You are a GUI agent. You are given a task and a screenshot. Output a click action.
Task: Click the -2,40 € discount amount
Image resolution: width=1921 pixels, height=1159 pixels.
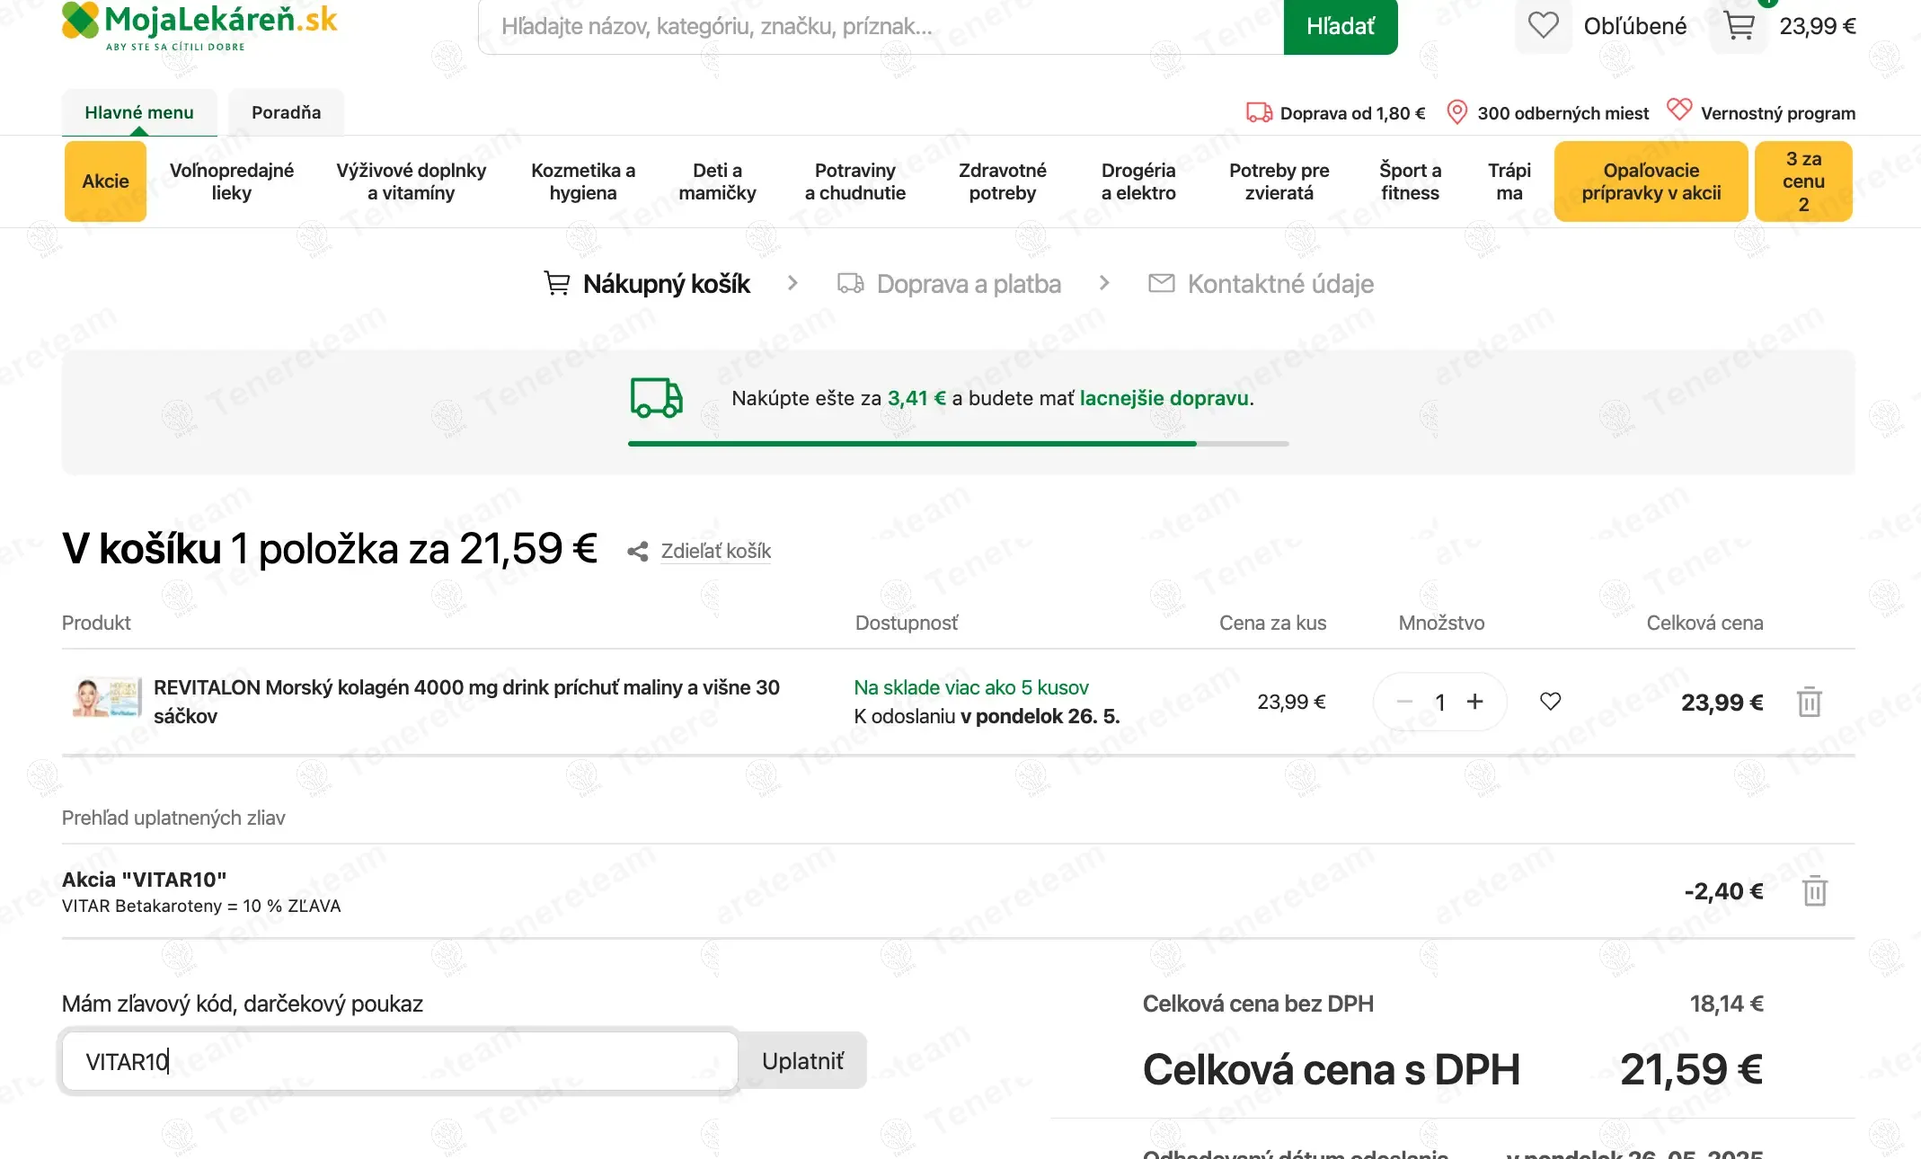point(1722,891)
